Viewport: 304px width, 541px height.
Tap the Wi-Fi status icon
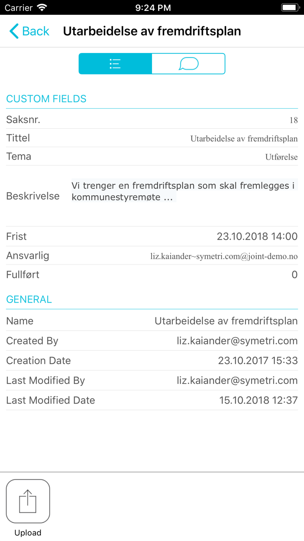pyautogui.click(x=41, y=7)
